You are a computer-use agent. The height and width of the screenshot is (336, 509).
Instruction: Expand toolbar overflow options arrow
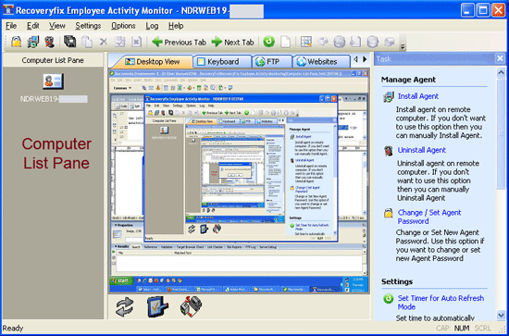tap(403, 47)
